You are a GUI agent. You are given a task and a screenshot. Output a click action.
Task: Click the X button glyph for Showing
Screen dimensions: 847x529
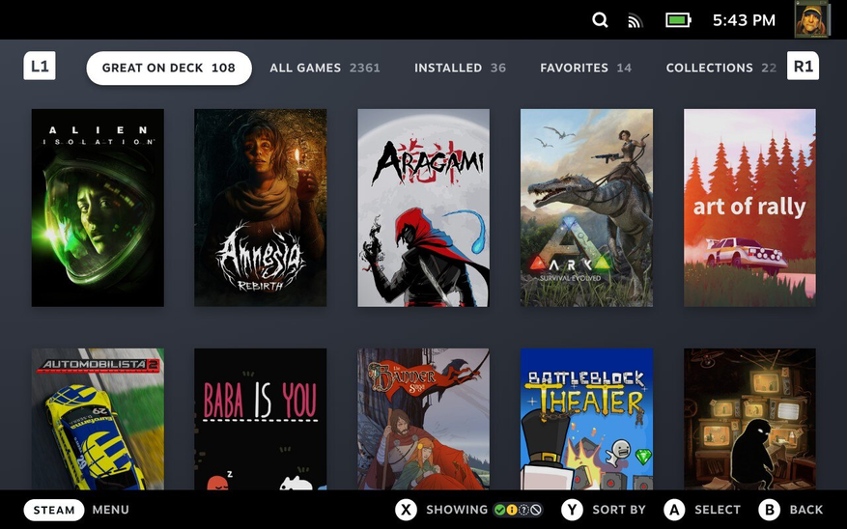point(407,510)
